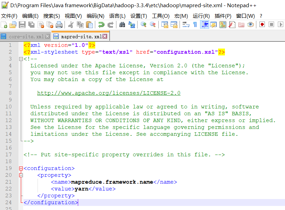Viewport: 285px width, 210px height.
Task: Switch to the core-site.xml tab
Action: tap(26, 37)
